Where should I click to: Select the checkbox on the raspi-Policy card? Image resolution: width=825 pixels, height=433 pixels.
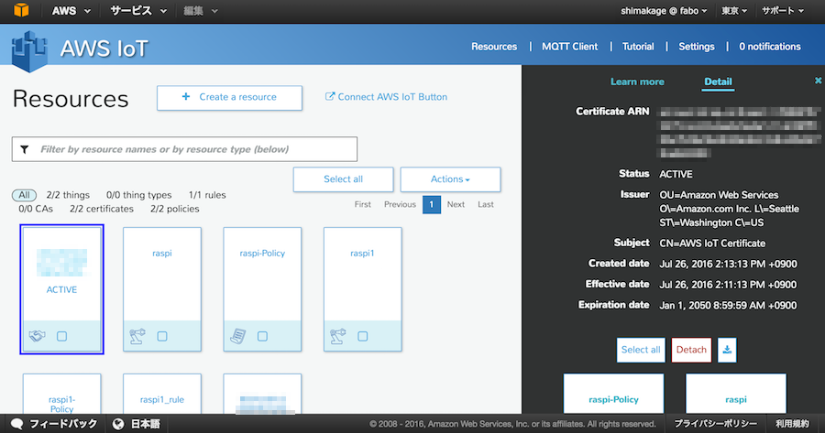click(x=262, y=336)
